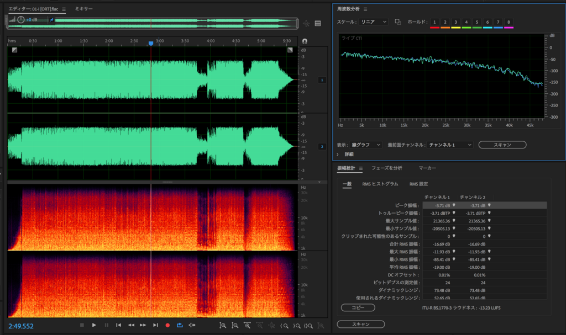Open the 最前面チャンネル dropdown
The image size is (566, 335).
[450, 145]
